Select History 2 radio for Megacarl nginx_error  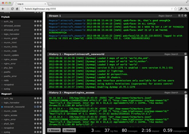pos(40,120)
